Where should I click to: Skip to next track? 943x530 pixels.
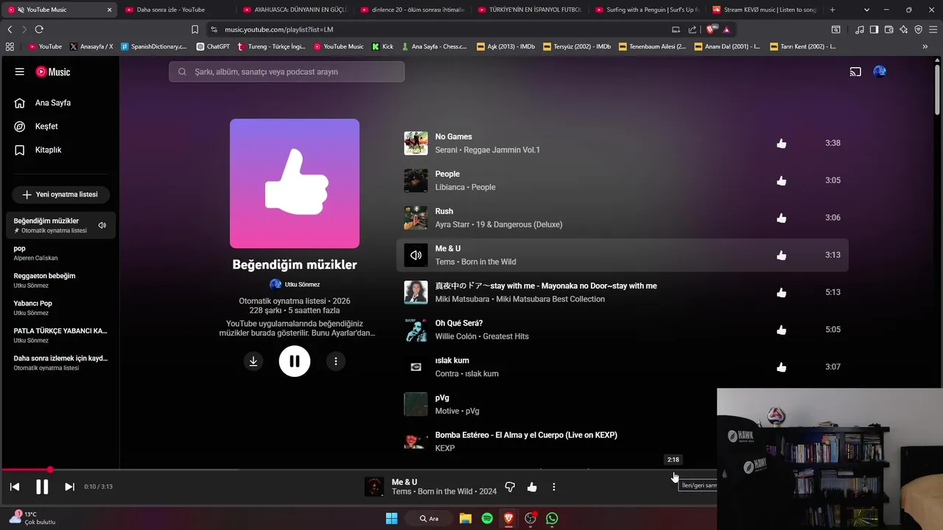(x=69, y=487)
